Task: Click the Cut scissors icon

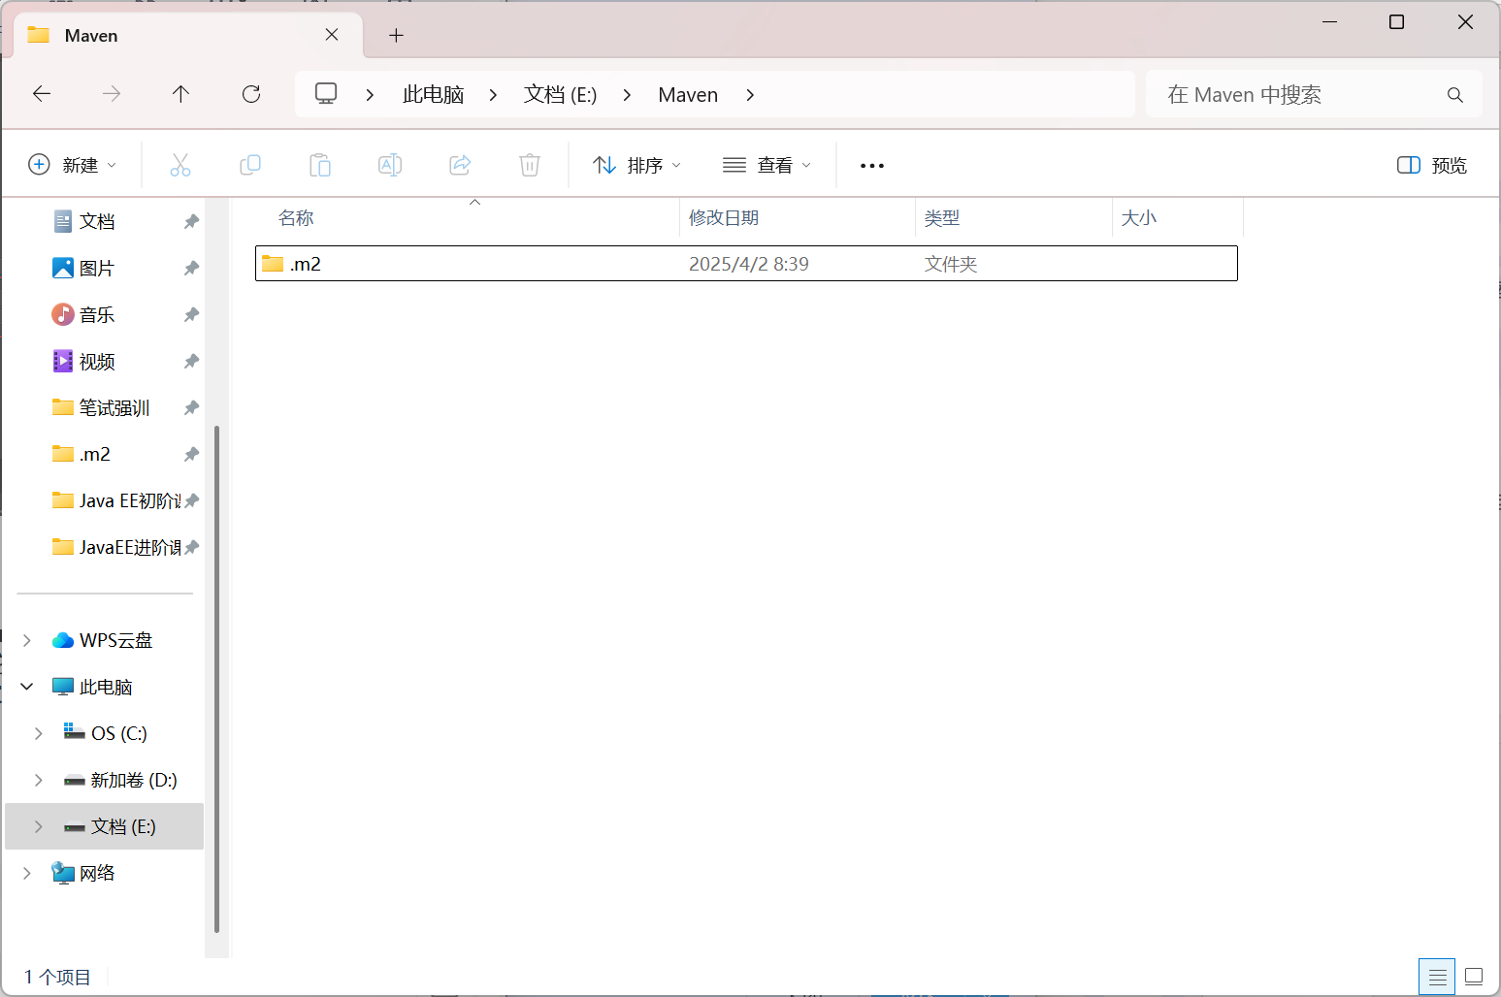Action: coord(180,165)
